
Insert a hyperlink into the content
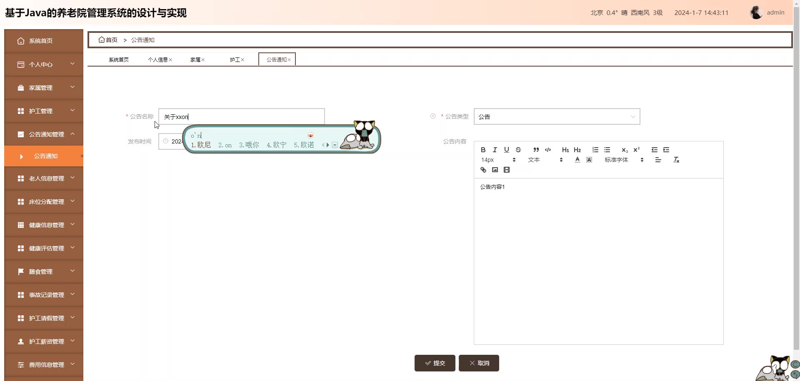(x=483, y=170)
